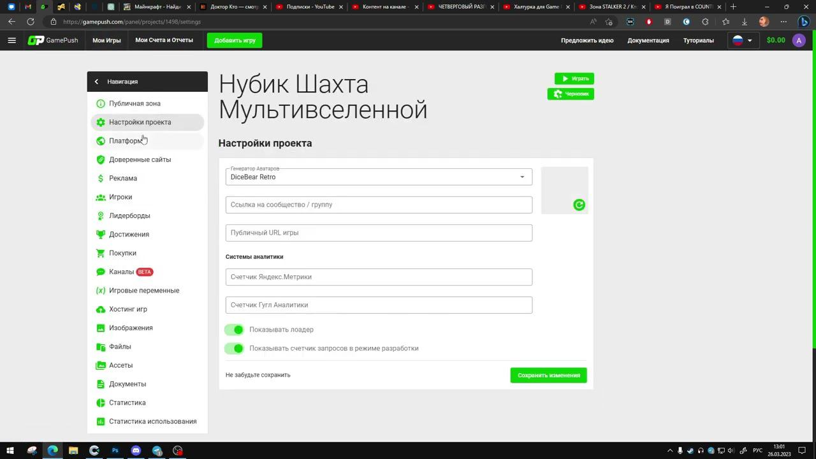The width and height of the screenshot is (816, 459).
Task: Click the Добавить игру button
Action: tap(235, 40)
